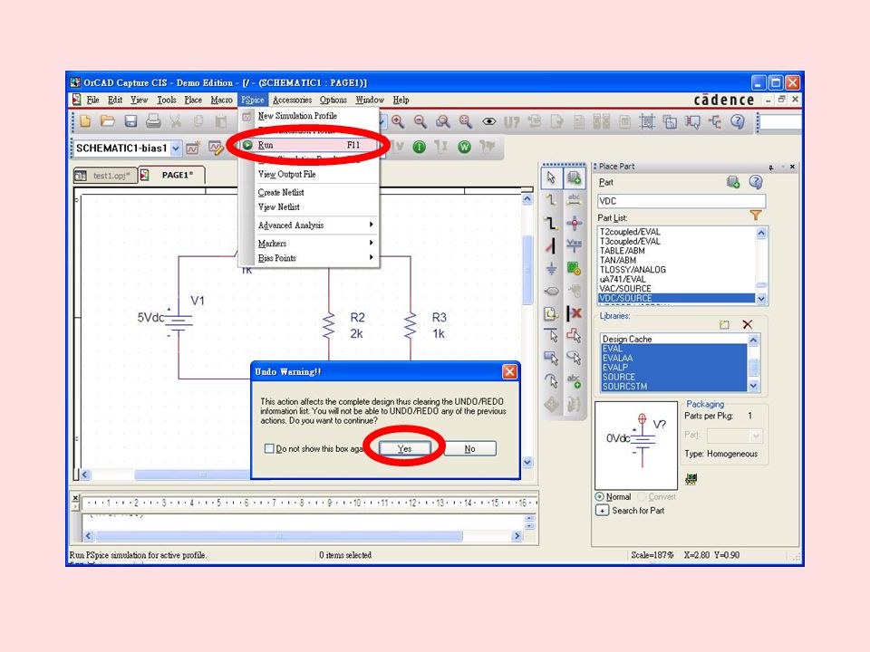Click No in the Undo Warning dialog

point(470,448)
